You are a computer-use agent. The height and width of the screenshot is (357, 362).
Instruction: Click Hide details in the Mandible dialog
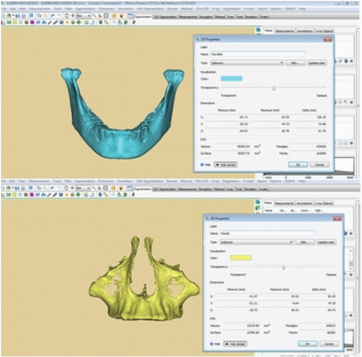(x=226, y=165)
